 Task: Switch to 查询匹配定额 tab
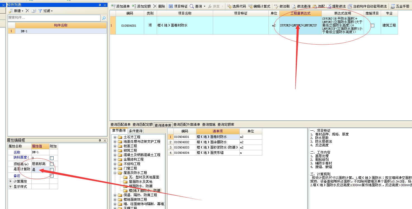coord(142,125)
